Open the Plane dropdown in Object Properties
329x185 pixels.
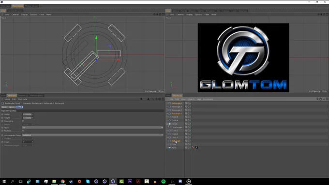click(x=92, y=128)
